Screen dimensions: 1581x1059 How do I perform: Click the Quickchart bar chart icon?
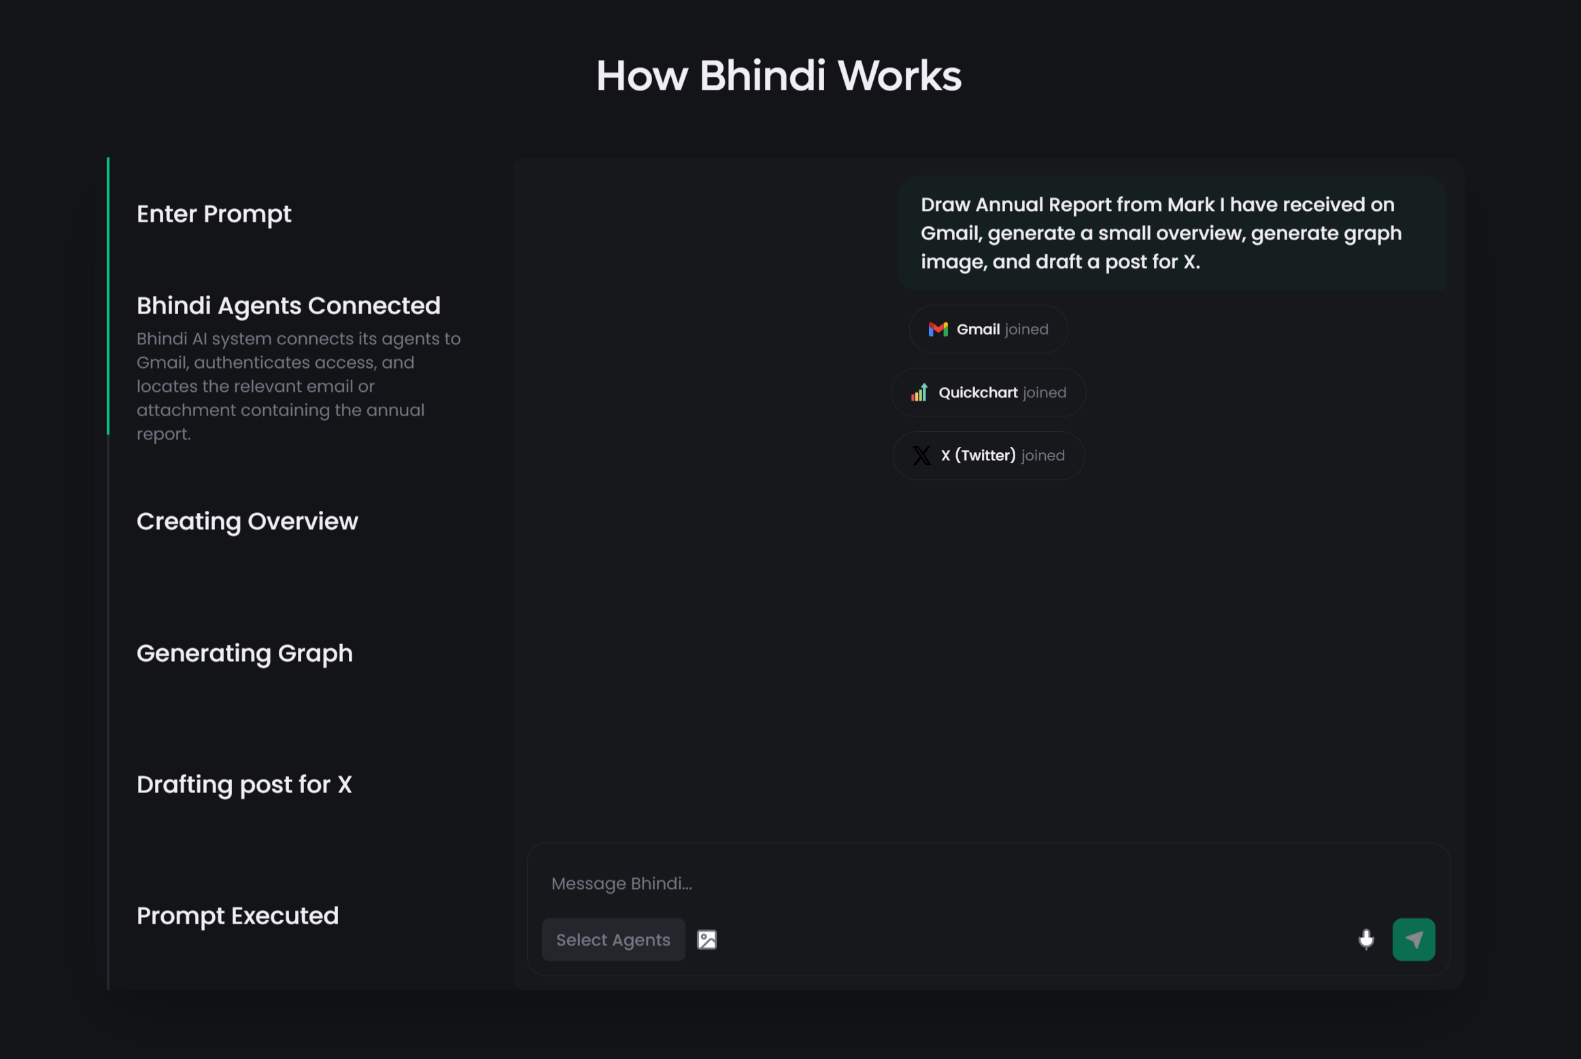919,392
